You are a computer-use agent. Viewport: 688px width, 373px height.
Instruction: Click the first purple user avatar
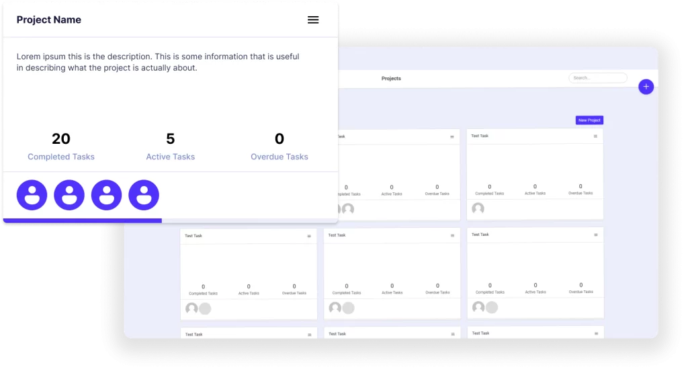pos(32,195)
